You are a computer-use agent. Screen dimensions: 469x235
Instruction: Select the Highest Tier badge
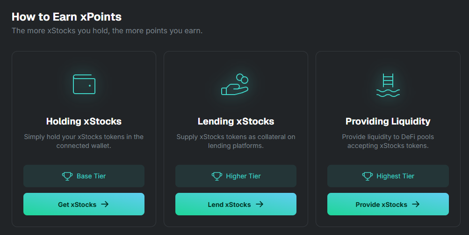pyautogui.click(x=388, y=176)
